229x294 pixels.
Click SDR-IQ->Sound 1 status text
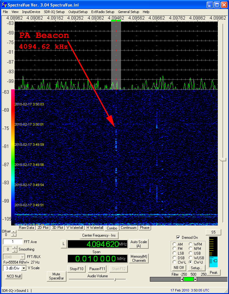point(15,291)
